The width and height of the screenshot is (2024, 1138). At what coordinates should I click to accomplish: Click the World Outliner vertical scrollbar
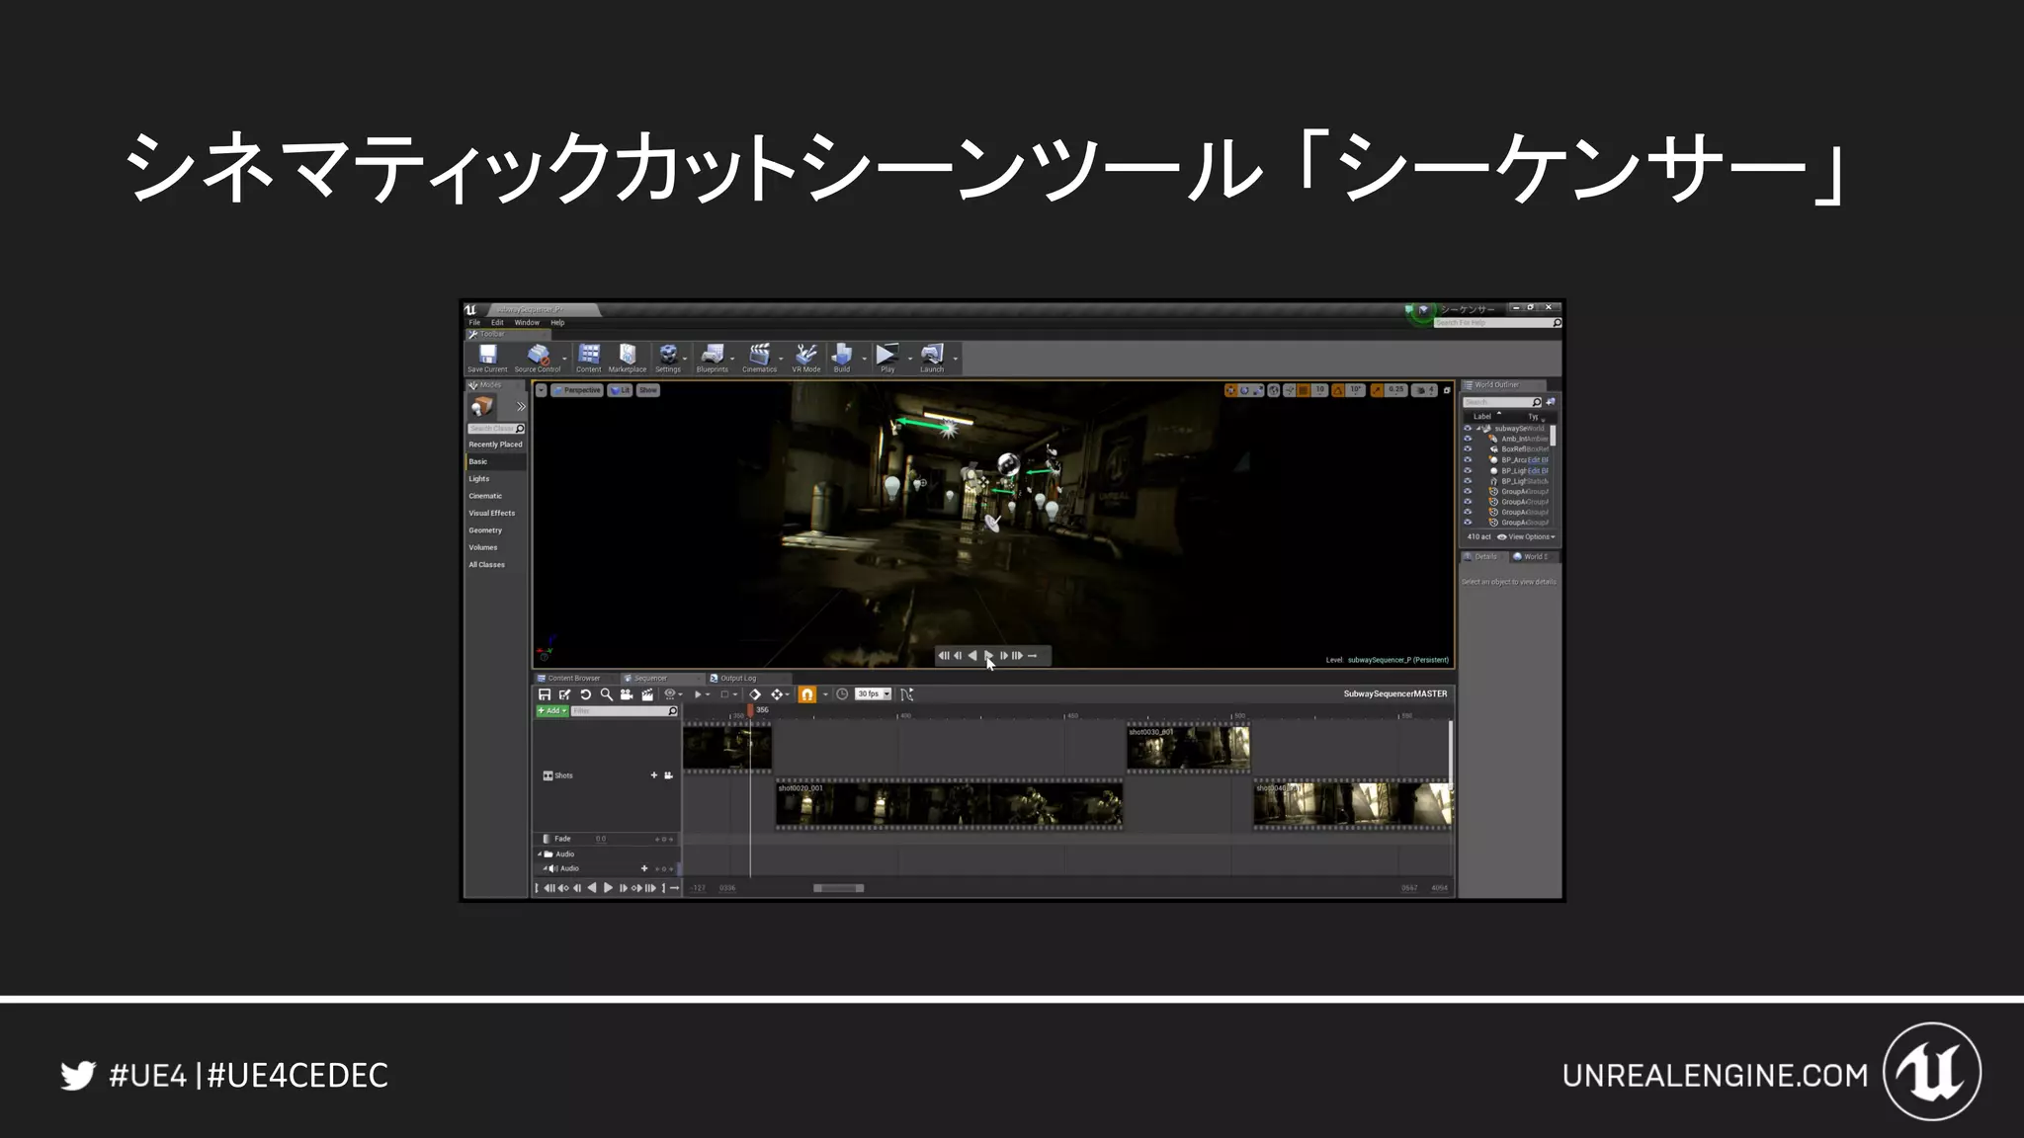pos(1554,436)
